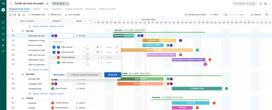Screen dimensions: 272x110
Task: Click the add column plus icon
Action: pyautogui.click(x=91, y=21)
